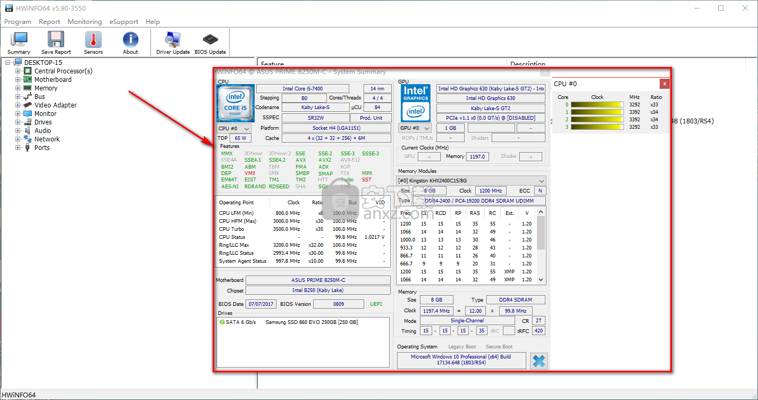Open the GPU #0 selector dropdown

click(415, 128)
